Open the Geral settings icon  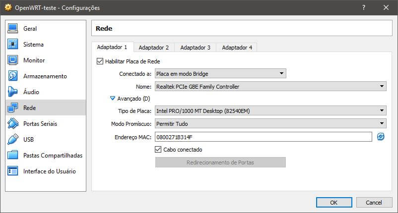13,28
